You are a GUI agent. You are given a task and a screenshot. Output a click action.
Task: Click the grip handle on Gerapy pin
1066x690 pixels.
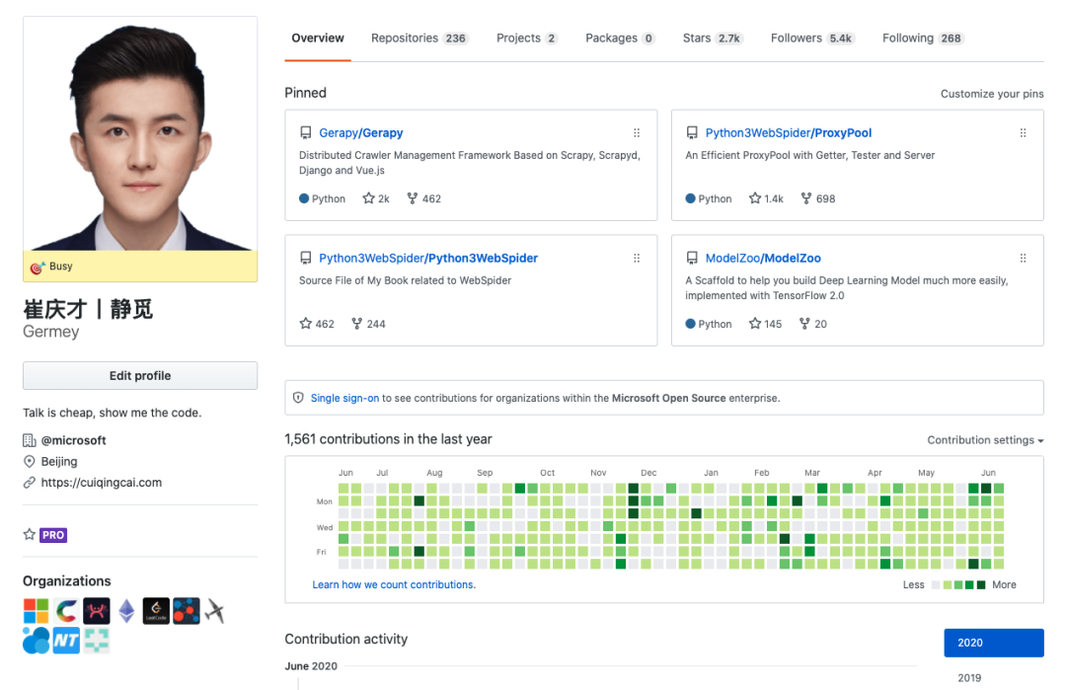[x=637, y=133]
